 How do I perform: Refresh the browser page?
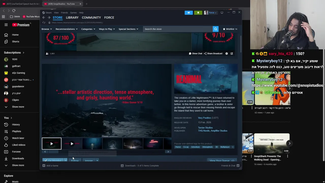(x=14, y=11)
